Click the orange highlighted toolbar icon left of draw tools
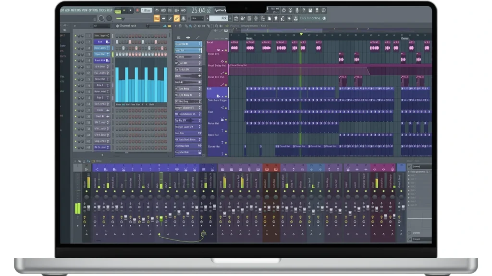 tap(157, 18)
